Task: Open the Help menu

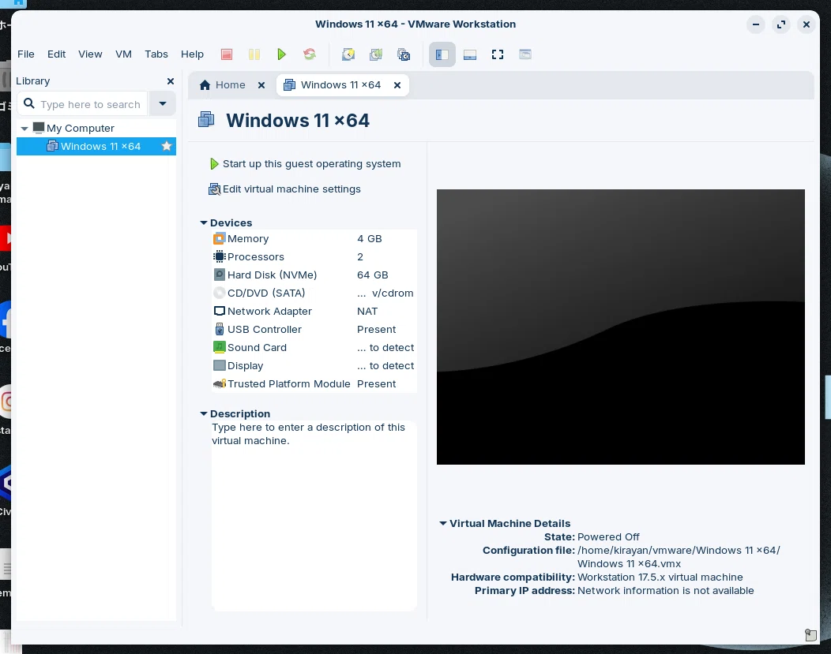Action: (192, 54)
